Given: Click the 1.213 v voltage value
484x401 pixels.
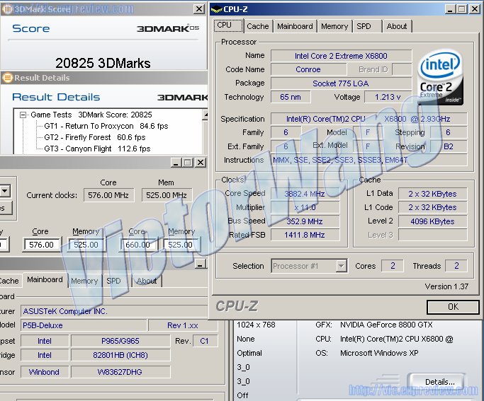Looking at the screenshot, I should [388, 97].
